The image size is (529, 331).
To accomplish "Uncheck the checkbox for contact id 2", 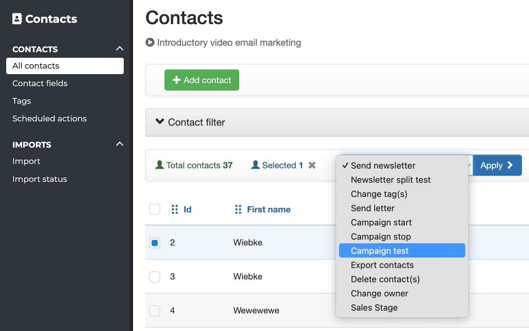I will coord(155,243).
